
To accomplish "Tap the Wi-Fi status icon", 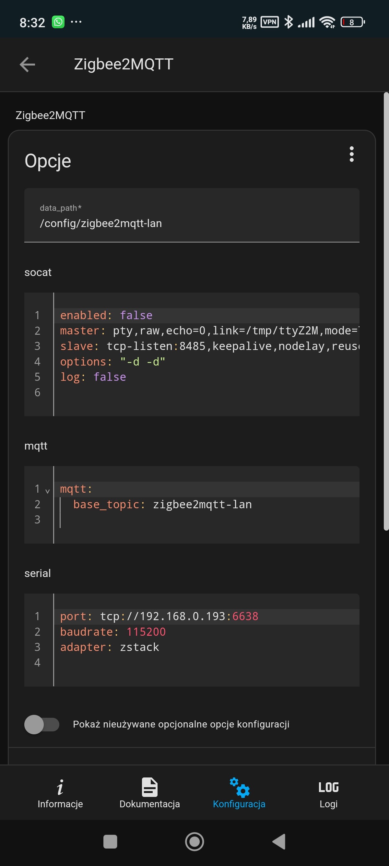I will [x=327, y=22].
